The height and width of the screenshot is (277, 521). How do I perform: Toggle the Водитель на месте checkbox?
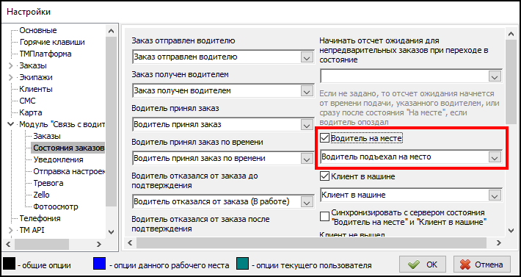[x=324, y=138]
